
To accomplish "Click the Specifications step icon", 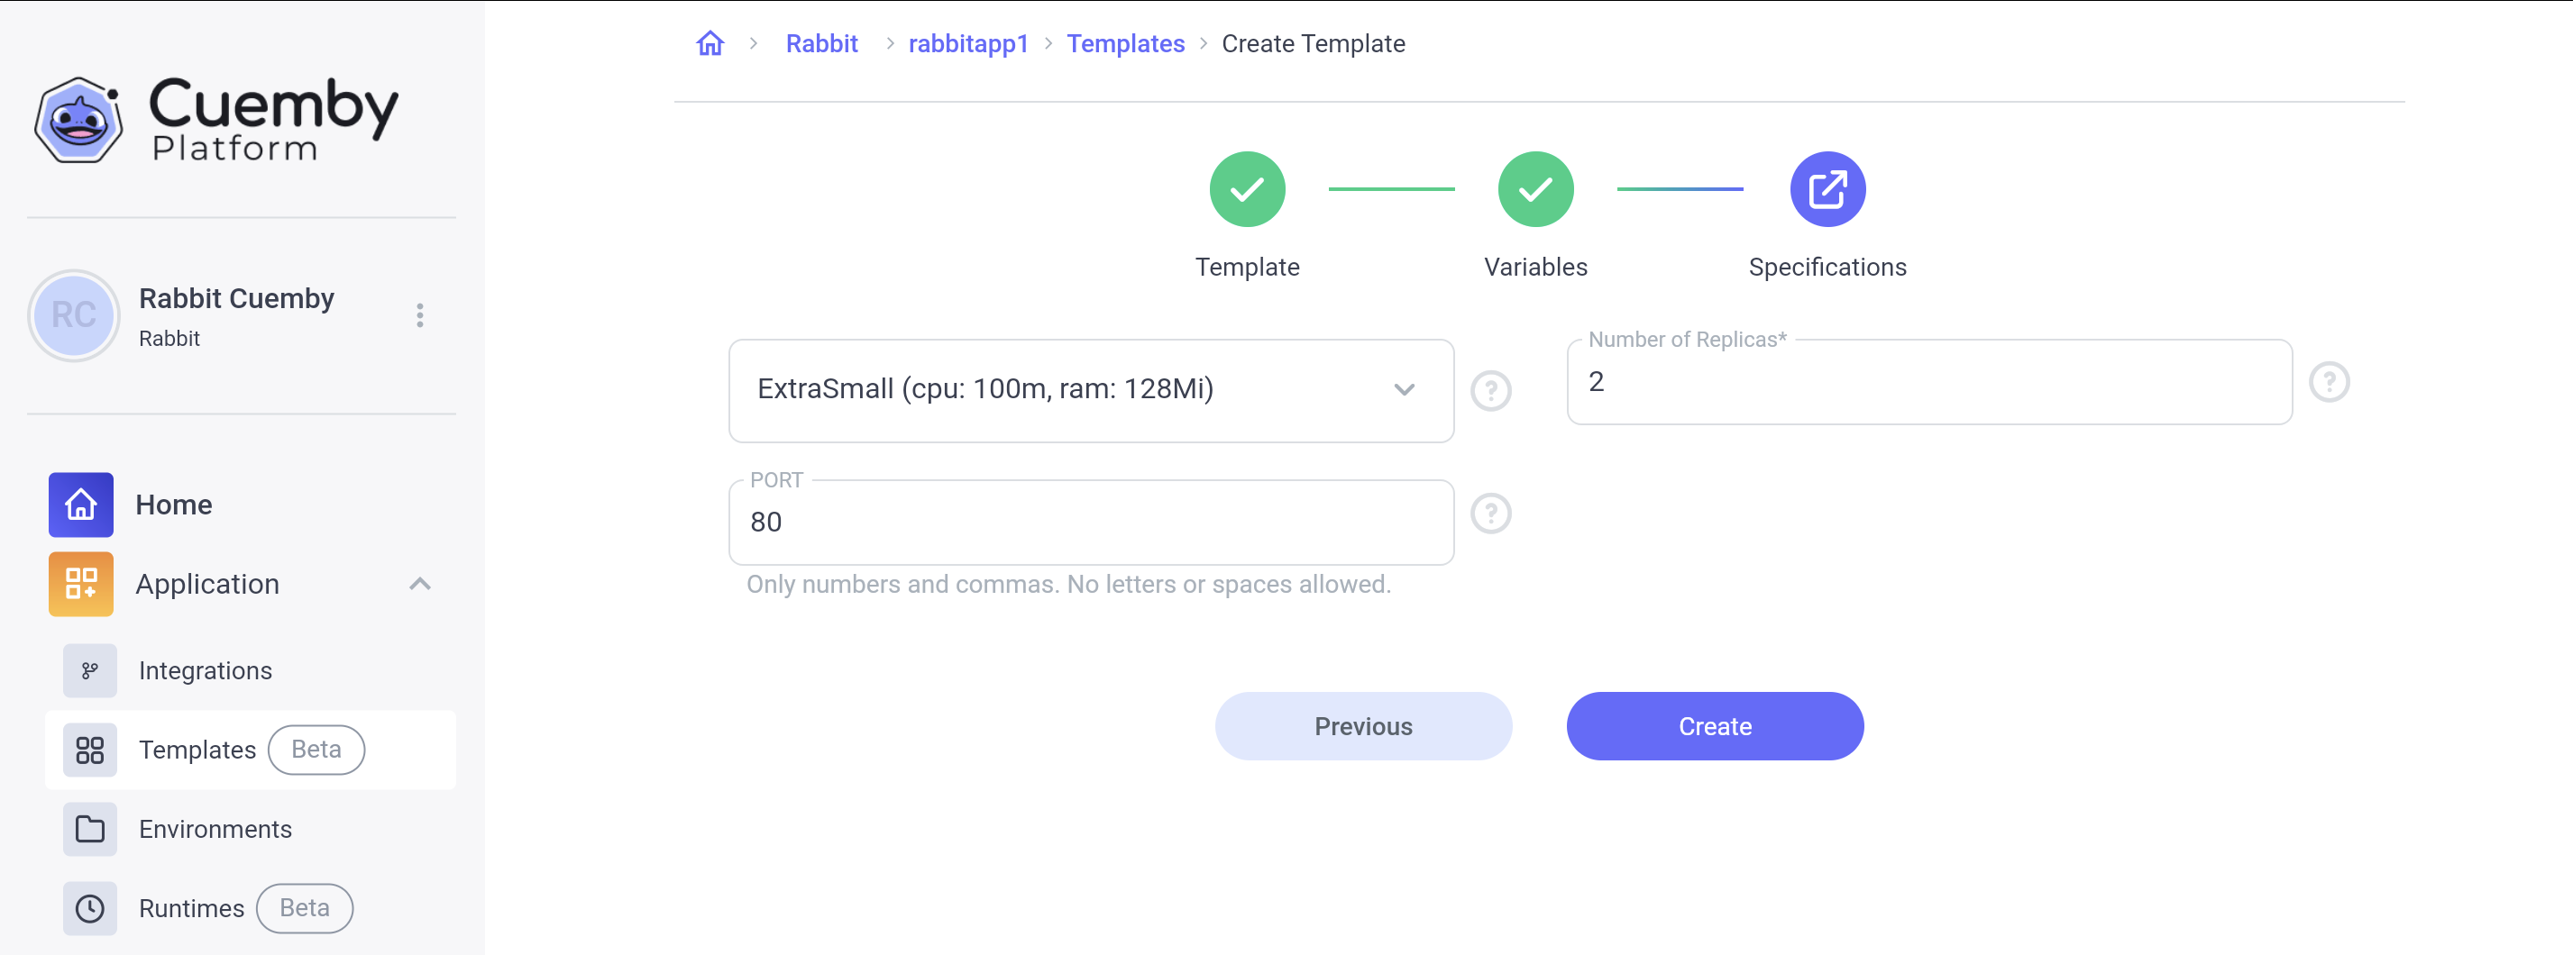I will click(1827, 189).
